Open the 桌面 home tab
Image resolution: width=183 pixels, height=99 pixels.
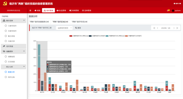click(37, 10)
